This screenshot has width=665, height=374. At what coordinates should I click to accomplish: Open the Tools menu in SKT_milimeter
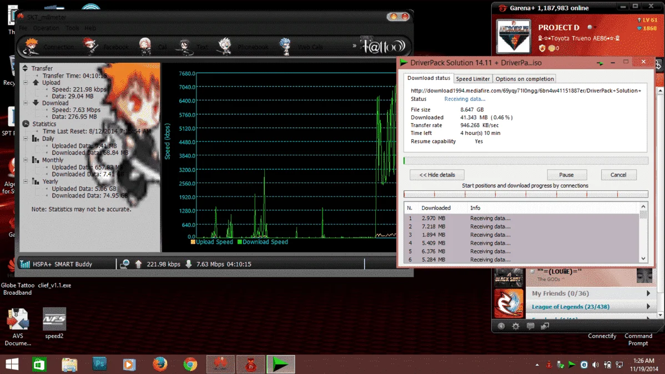click(x=72, y=28)
